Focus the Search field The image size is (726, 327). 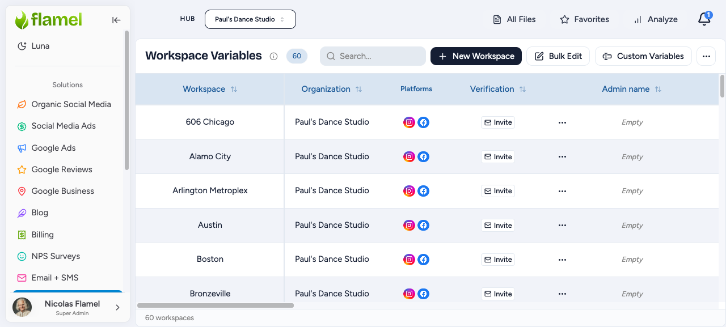coord(373,56)
